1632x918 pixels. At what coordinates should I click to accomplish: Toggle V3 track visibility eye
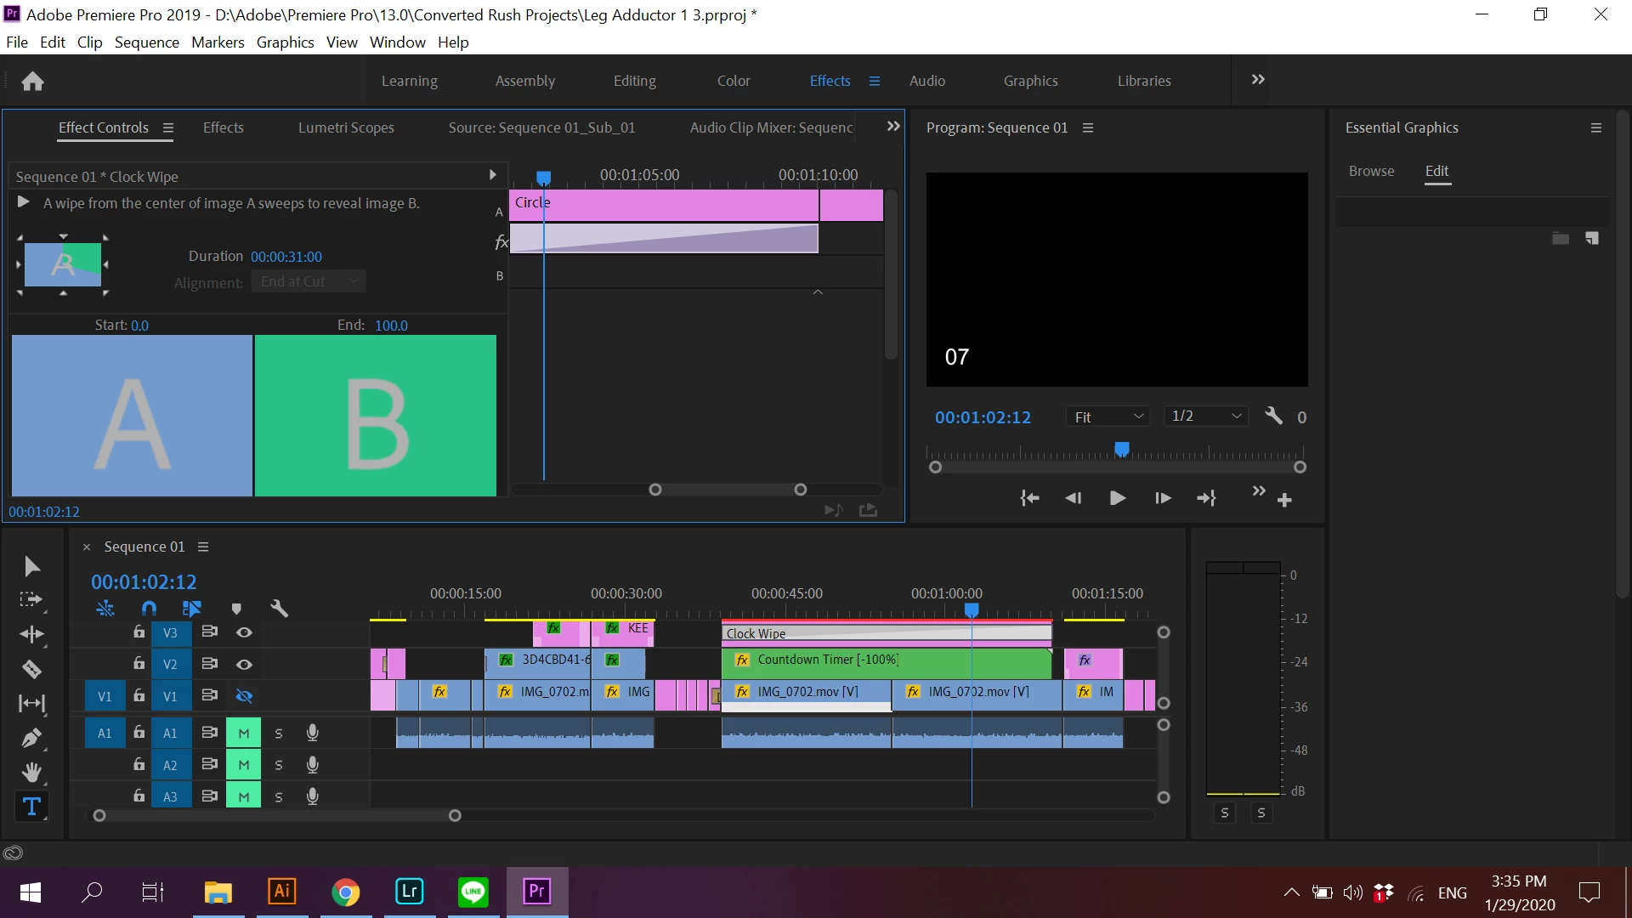point(244,632)
